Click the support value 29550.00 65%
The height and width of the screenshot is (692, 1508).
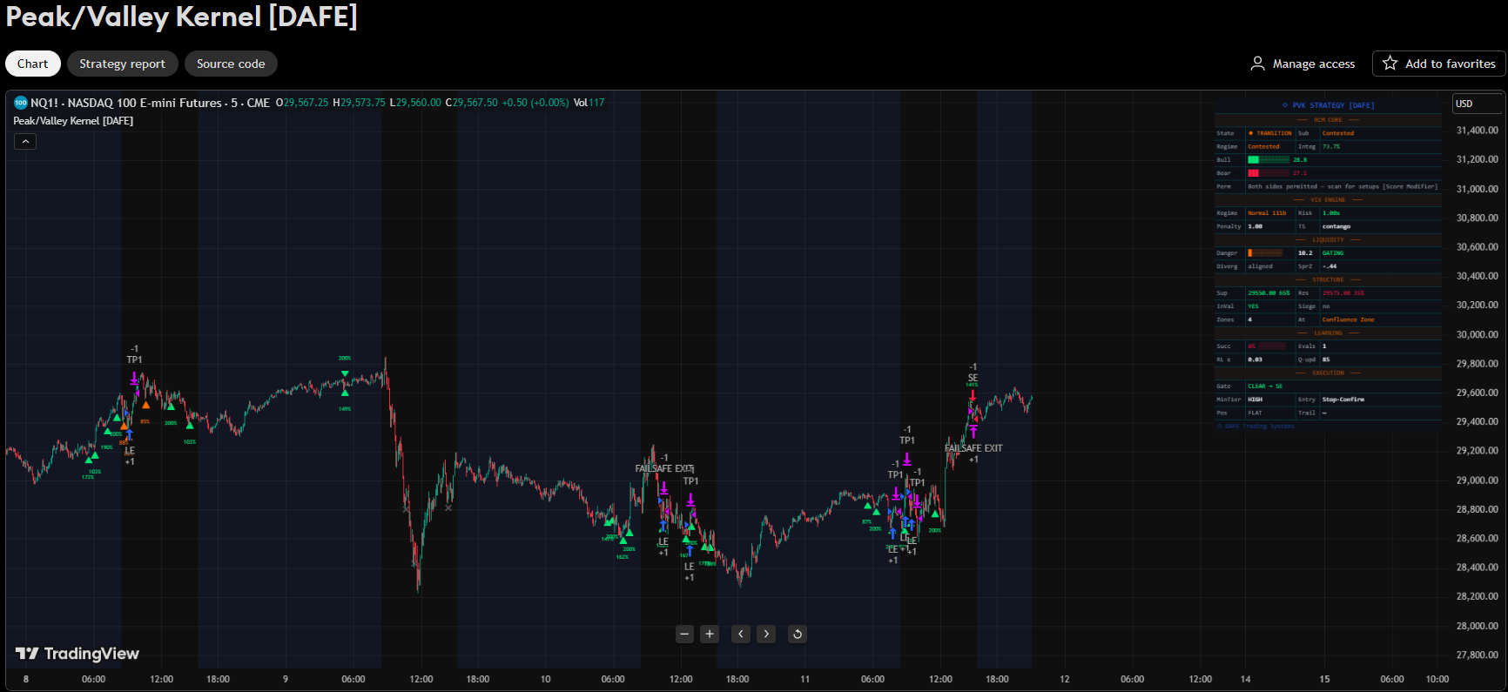click(1269, 293)
